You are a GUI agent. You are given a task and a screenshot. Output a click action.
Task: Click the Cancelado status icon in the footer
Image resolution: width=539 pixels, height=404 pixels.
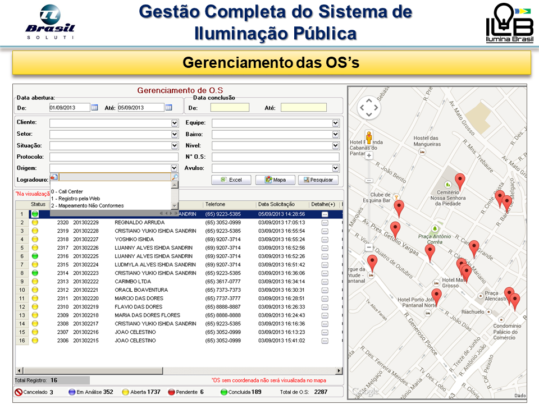(18, 392)
